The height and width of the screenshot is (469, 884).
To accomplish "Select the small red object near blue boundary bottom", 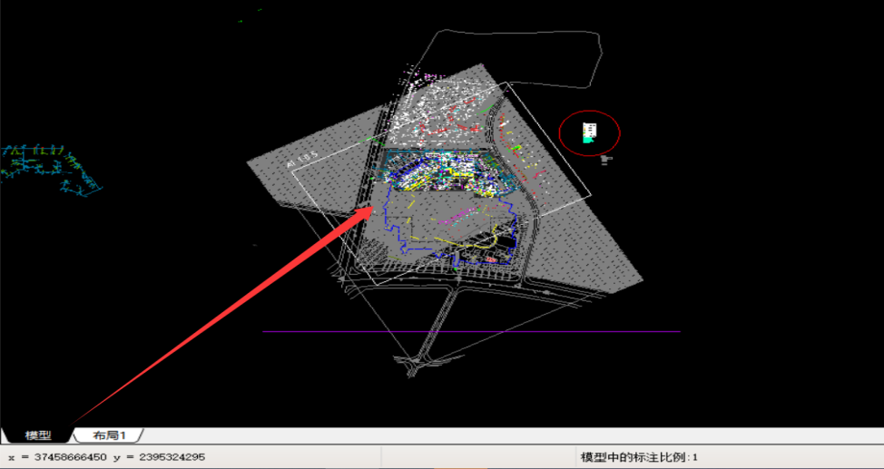I will pyautogui.click(x=490, y=259).
